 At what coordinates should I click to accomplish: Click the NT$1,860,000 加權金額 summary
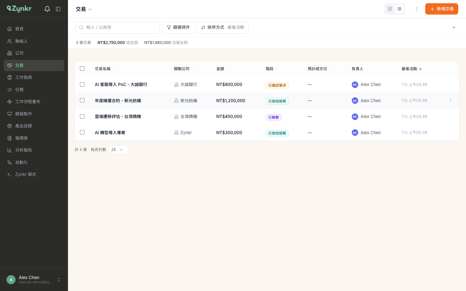pos(166,43)
